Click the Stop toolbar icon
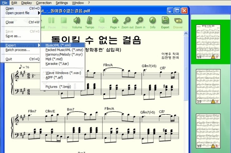The width and height of the screenshot is (231, 153). [64, 23]
